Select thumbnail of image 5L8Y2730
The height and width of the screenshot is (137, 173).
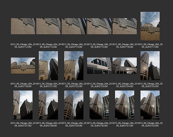tap(99, 105)
